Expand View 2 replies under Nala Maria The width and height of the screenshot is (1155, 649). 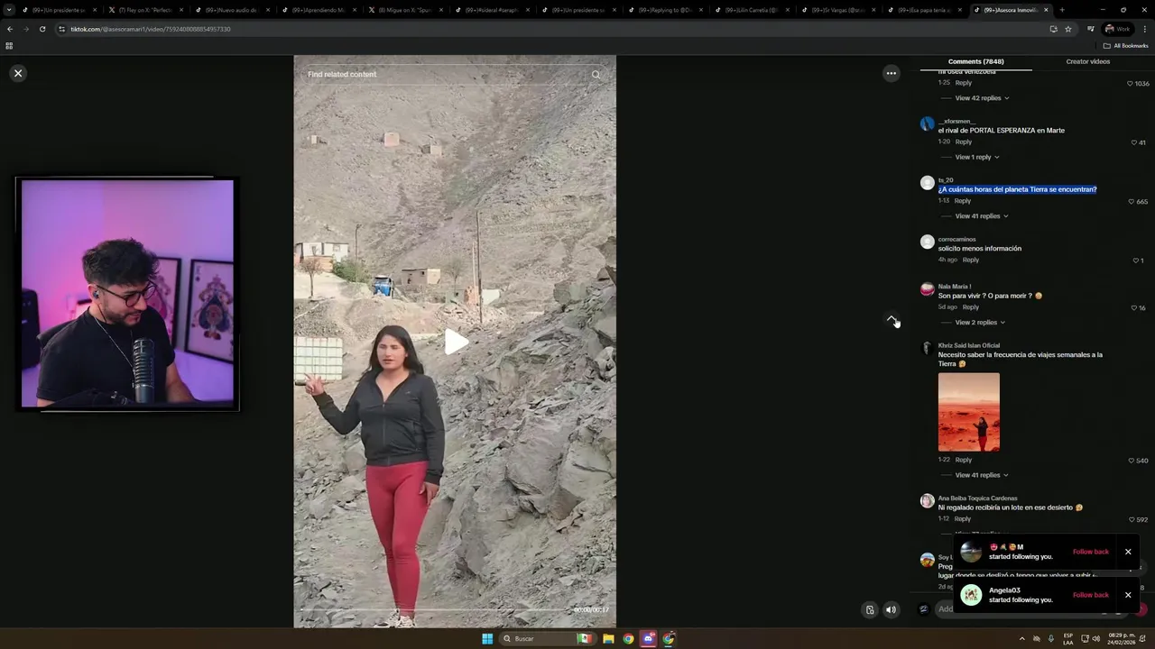tap(980, 323)
